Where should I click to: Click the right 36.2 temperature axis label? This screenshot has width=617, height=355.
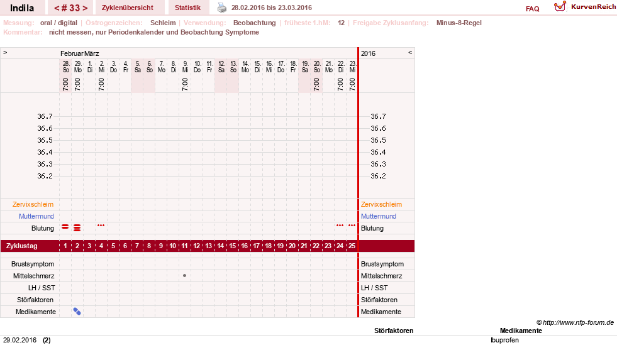378,176
